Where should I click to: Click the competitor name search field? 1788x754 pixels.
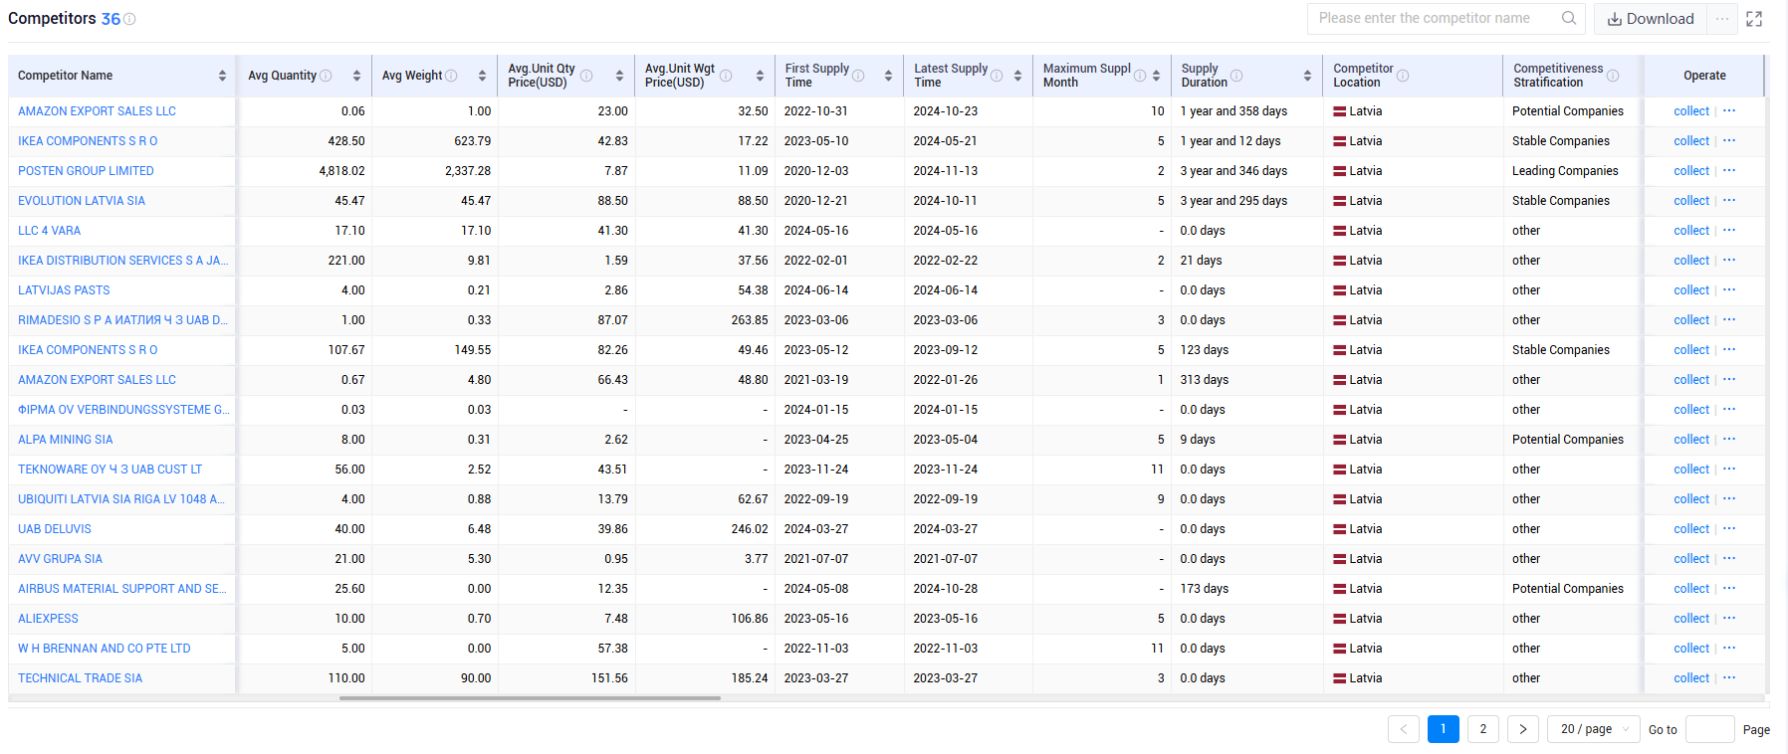[1434, 18]
